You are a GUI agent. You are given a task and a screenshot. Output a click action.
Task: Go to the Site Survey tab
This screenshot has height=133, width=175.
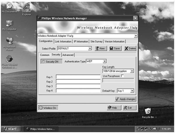pos(96,41)
